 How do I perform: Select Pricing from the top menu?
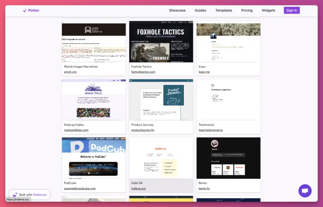coord(247,10)
